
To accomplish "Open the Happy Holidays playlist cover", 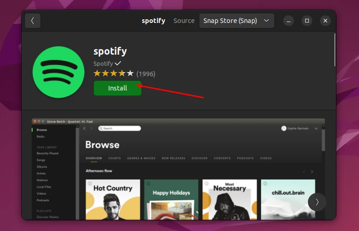I will click(171, 200).
